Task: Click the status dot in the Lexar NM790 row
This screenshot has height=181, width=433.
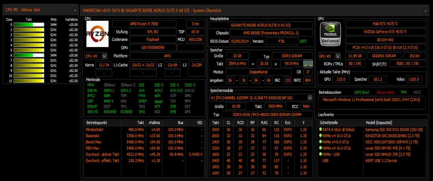Action: click(x=320, y=148)
